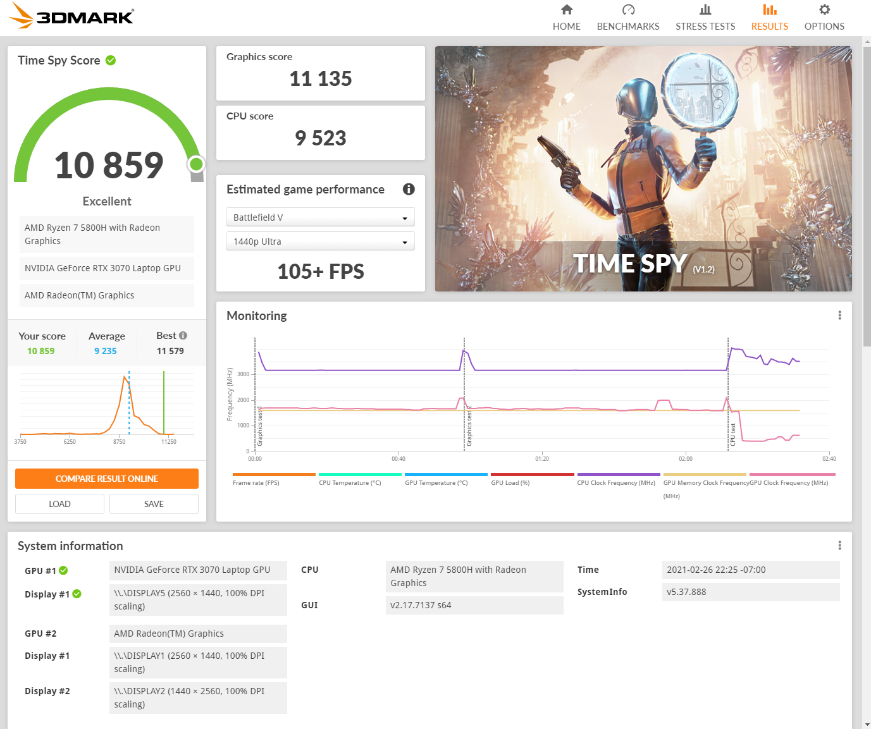Click the GUI version v2.17.7137 s64
This screenshot has width=871, height=729.
tap(474, 605)
